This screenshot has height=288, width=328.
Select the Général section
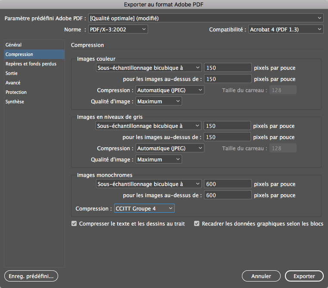coord(14,45)
